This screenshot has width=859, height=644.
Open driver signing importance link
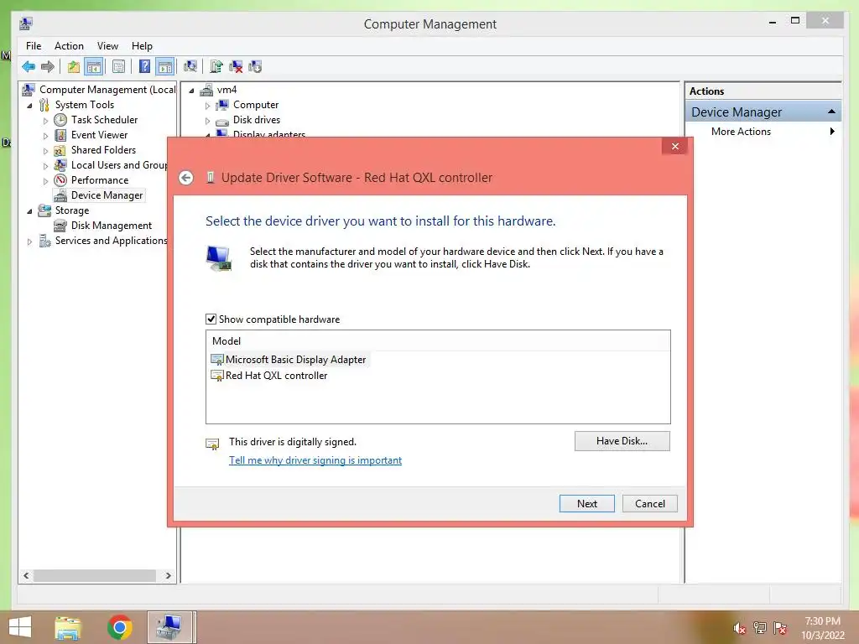click(315, 460)
